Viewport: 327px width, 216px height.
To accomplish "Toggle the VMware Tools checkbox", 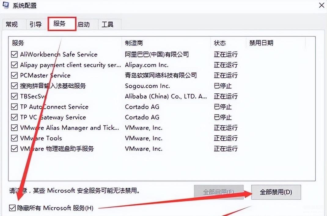I will click(x=14, y=138).
